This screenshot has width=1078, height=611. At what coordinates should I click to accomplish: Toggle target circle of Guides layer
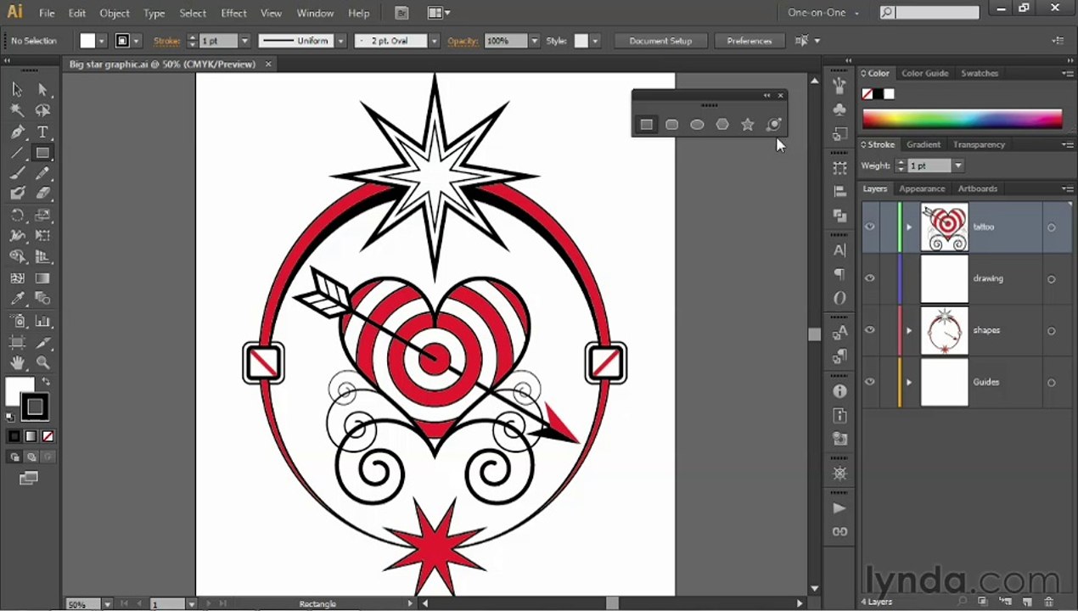(1052, 383)
